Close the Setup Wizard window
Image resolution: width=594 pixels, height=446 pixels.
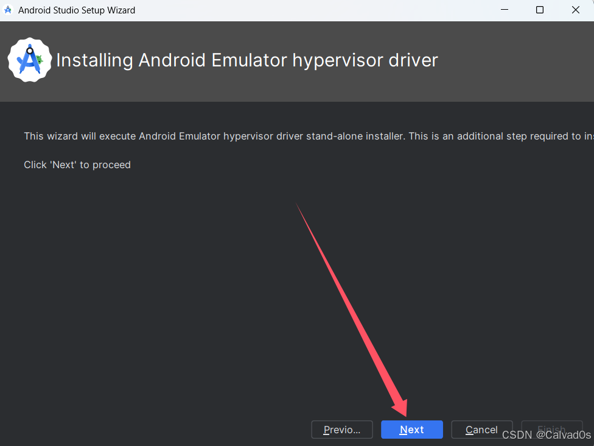click(x=576, y=10)
